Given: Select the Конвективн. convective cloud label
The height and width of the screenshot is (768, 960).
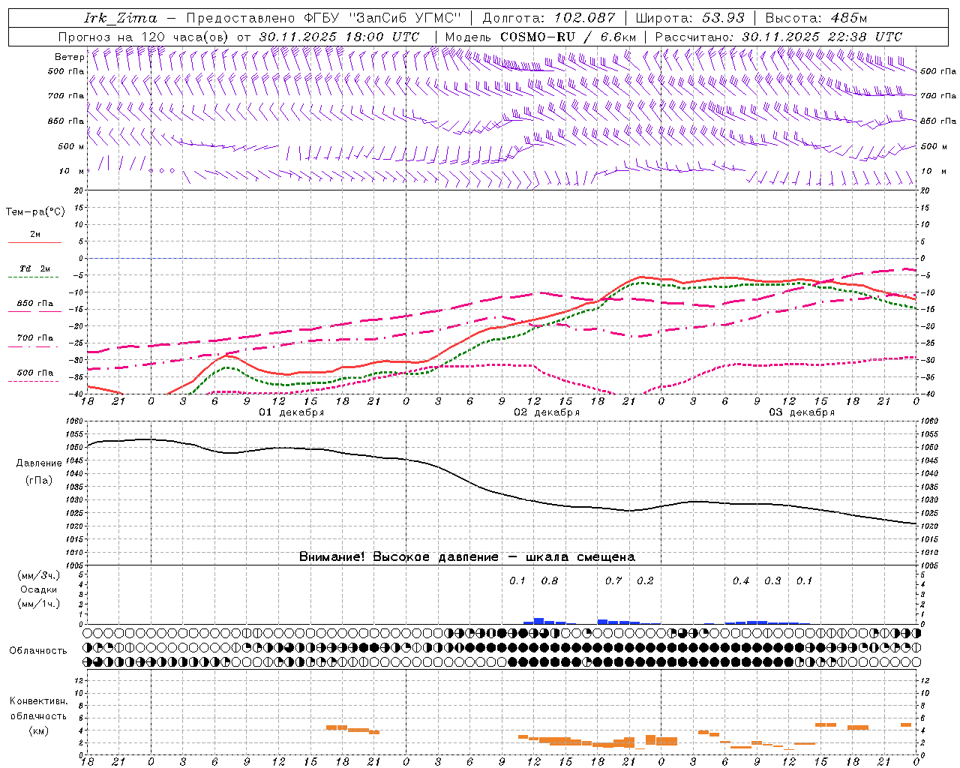Looking at the screenshot, I should (39, 701).
